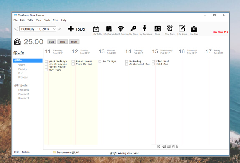
Task: Open the Life To Do calendar icon
Action: pos(96,29)
